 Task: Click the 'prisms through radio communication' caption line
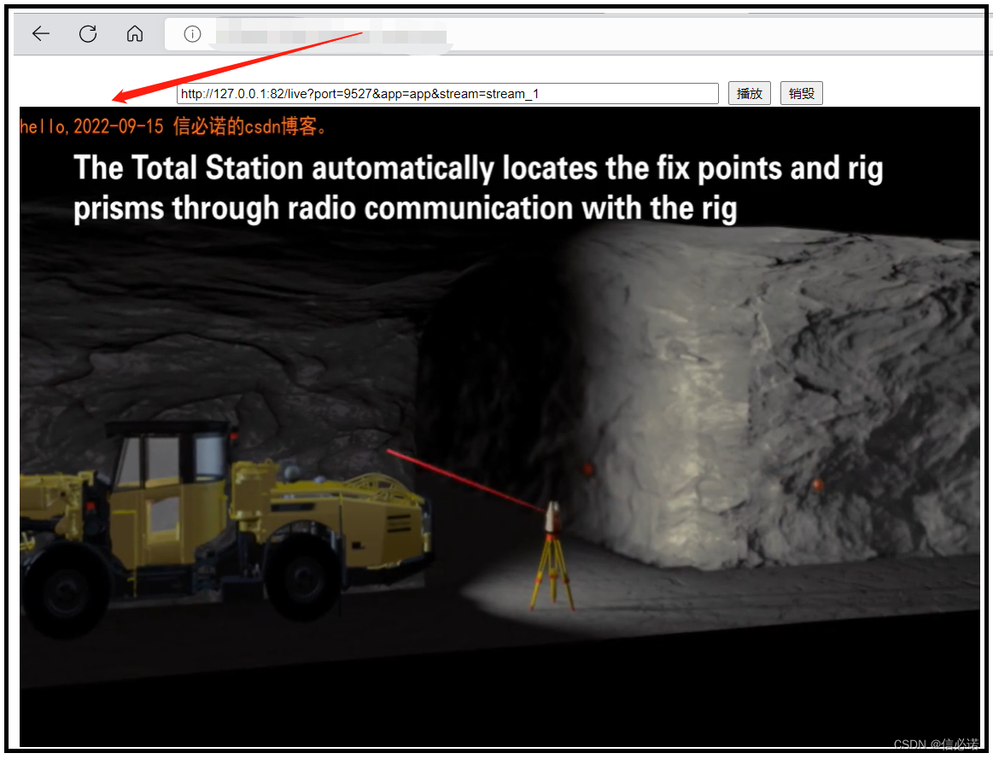coord(406,209)
